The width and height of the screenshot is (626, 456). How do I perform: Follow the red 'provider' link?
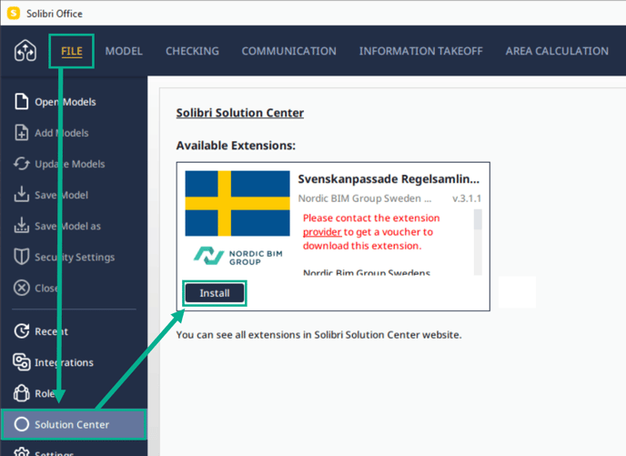pyautogui.click(x=322, y=232)
